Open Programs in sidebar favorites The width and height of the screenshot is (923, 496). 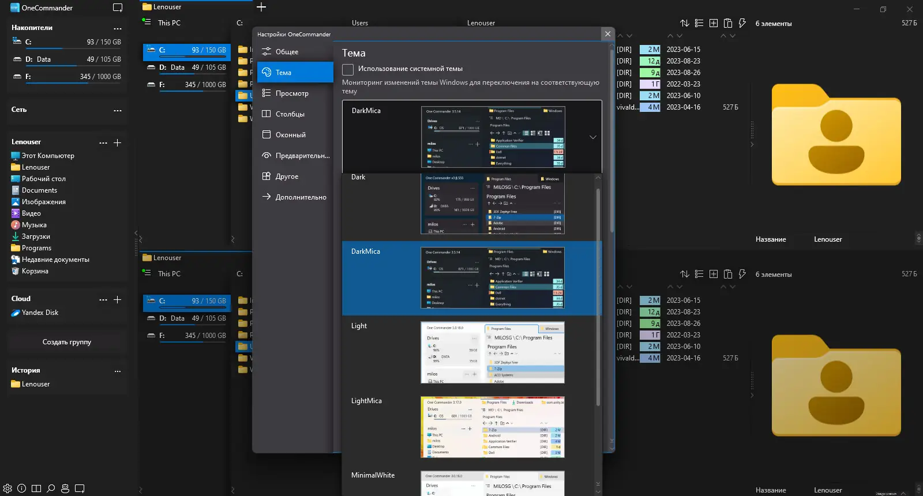31,248
